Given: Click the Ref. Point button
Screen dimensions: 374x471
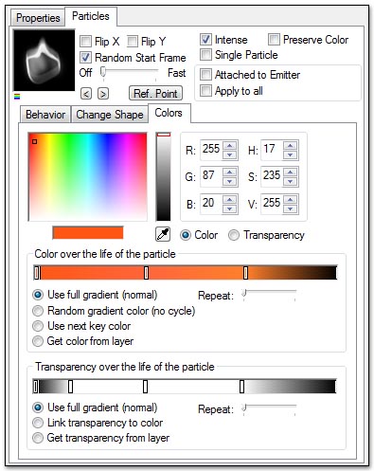Looking at the screenshot, I should click(x=155, y=93).
